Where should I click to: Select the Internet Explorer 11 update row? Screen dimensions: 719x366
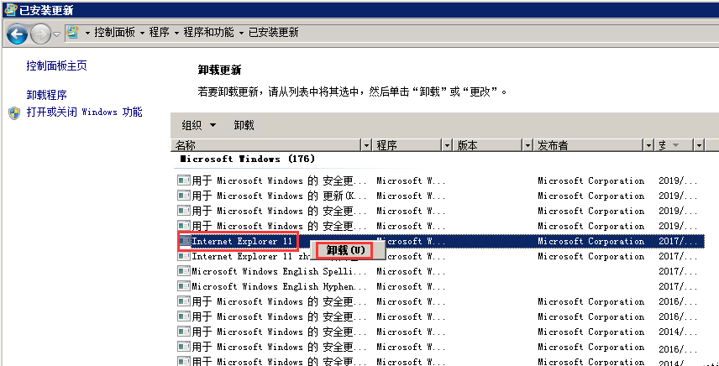(x=441, y=241)
